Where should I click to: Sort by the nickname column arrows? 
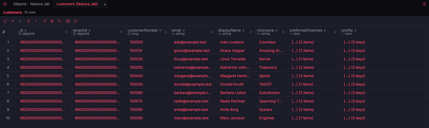(283, 32)
